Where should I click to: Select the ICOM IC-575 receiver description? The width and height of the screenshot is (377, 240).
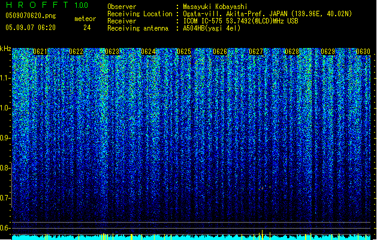[241, 21]
